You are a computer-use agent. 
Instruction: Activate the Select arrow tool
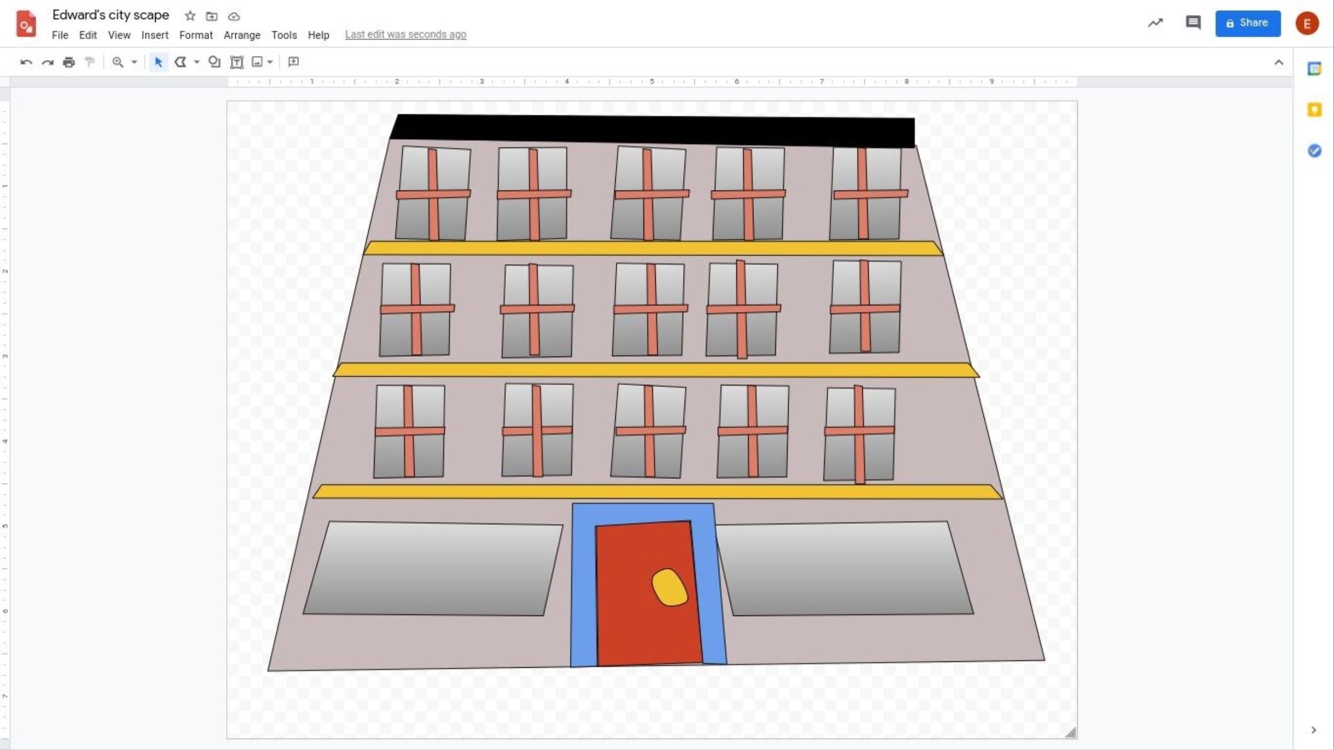coord(158,62)
